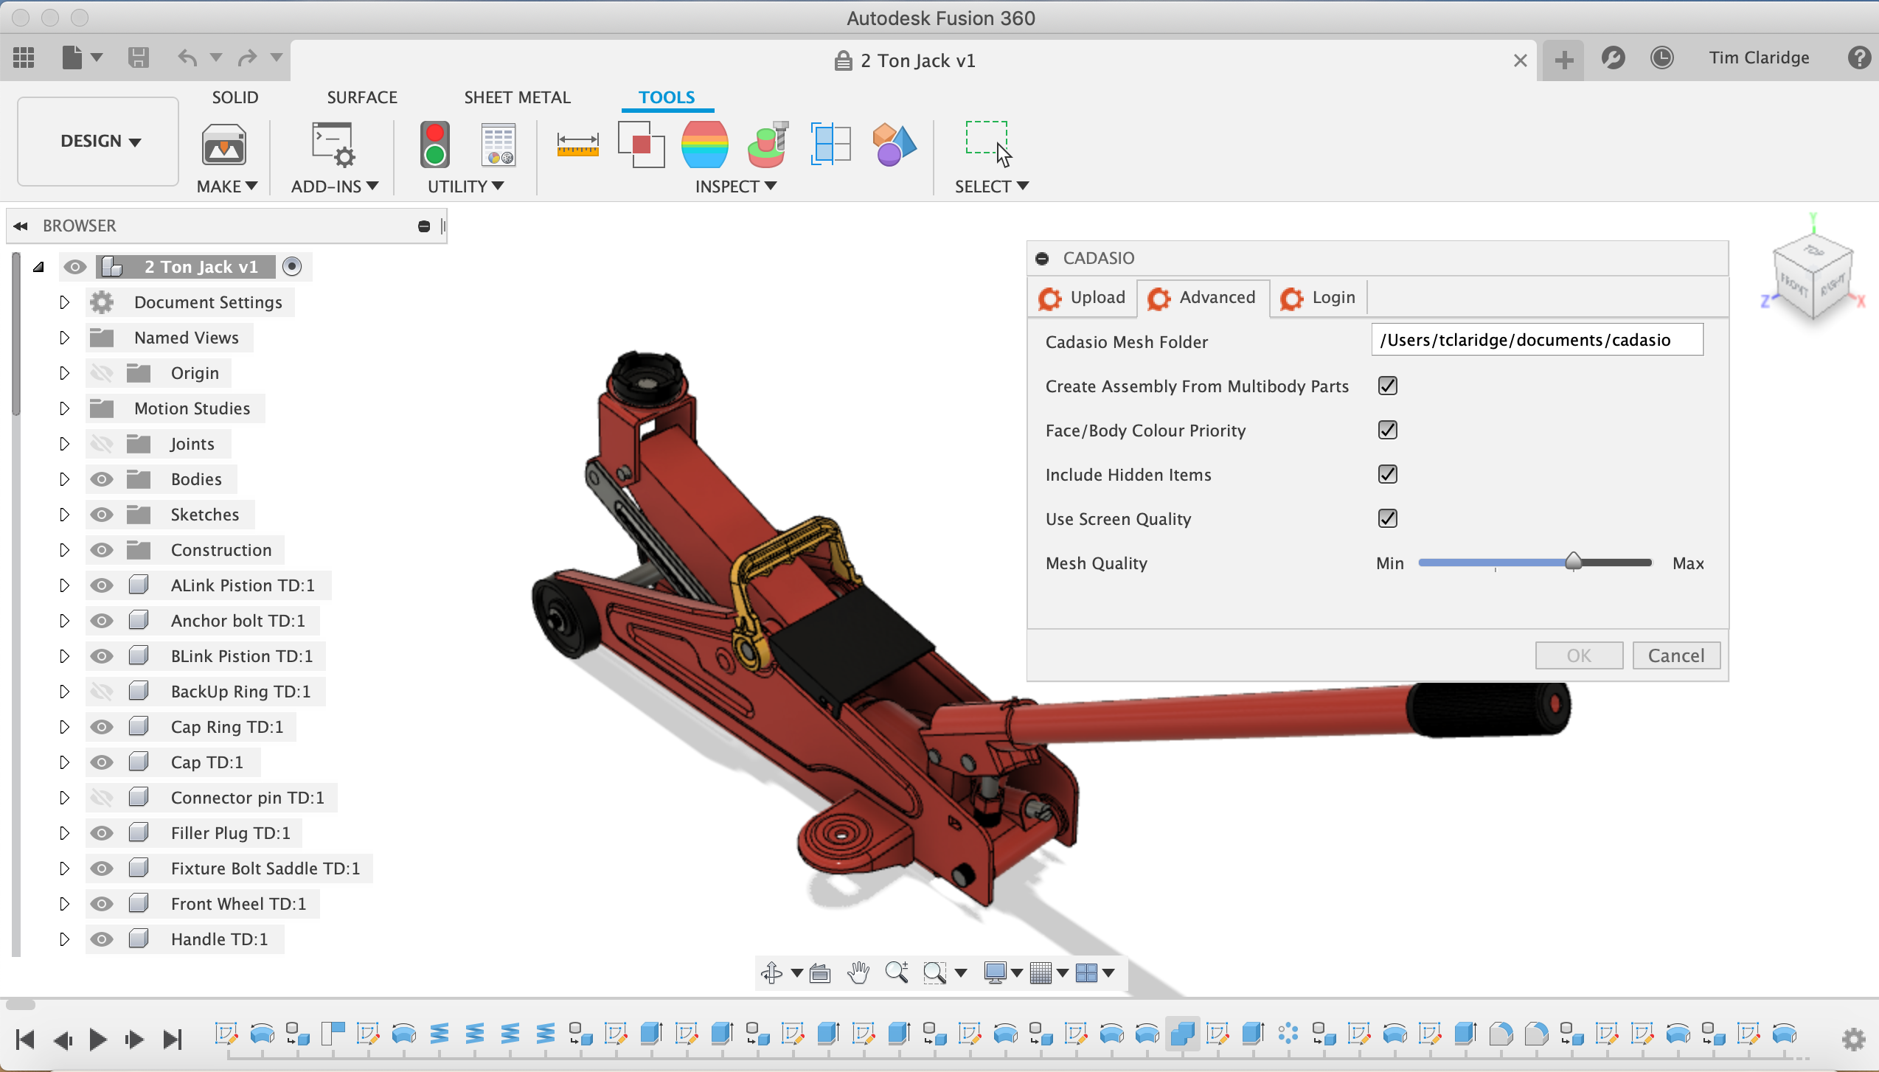Click the Orbit navigation tool icon

[x=771, y=972]
